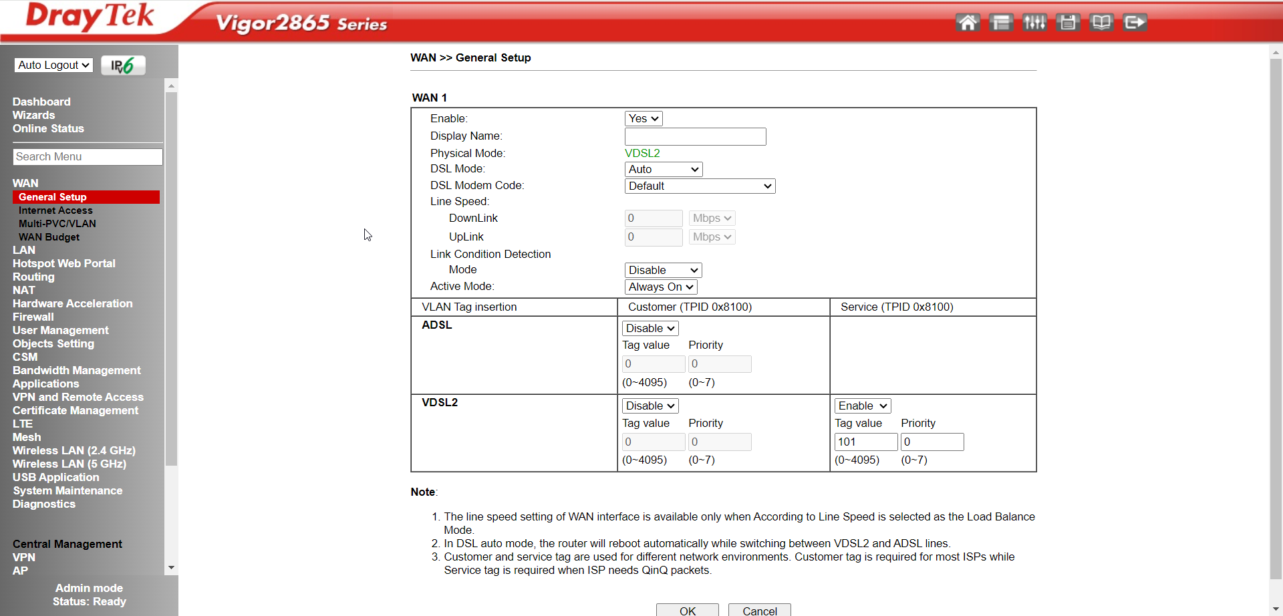This screenshot has height=616, width=1283.
Task: Select Firewall in the sidebar menu
Action: point(33,317)
